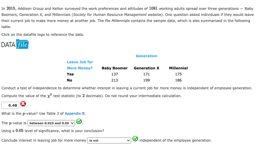Open the DATAfile logo
The image size is (260, 152).
tap(15, 44)
